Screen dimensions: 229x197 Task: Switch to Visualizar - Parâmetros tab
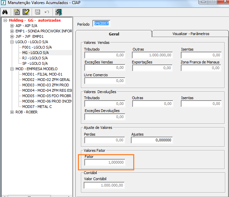coord(191,34)
